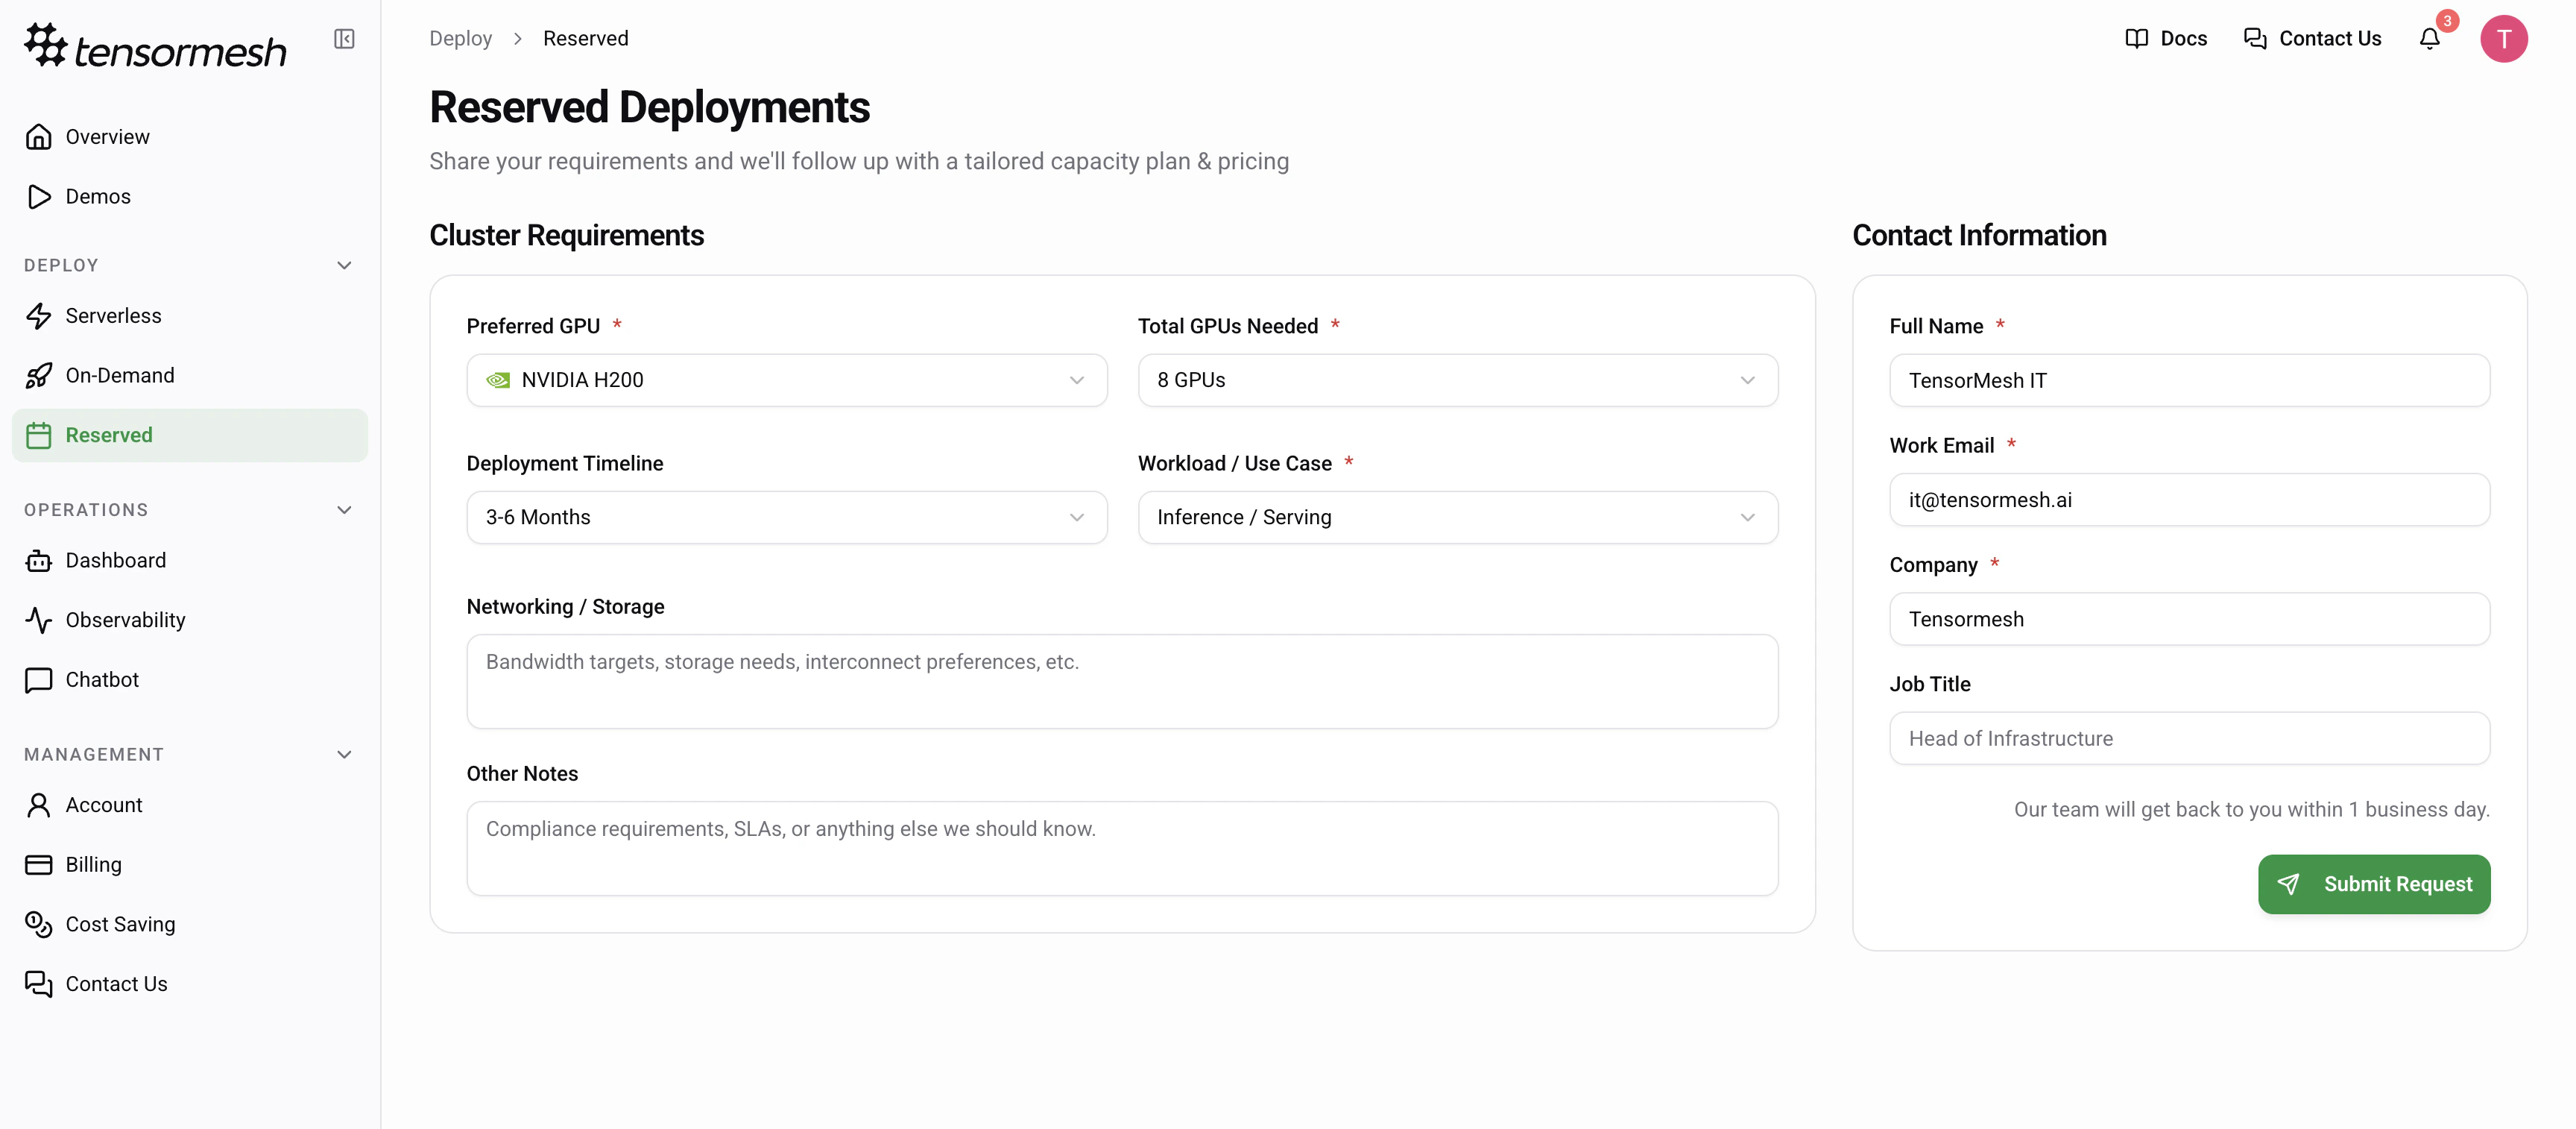This screenshot has height=1129, width=2576.
Task: Open the Preferred GPU dropdown
Action: click(786, 380)
